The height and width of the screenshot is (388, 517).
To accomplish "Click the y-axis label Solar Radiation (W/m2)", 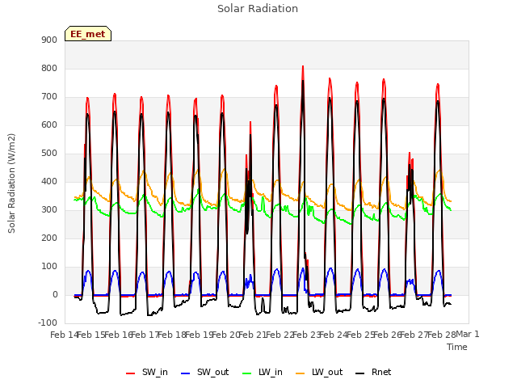I will click(x=11, y=183).
